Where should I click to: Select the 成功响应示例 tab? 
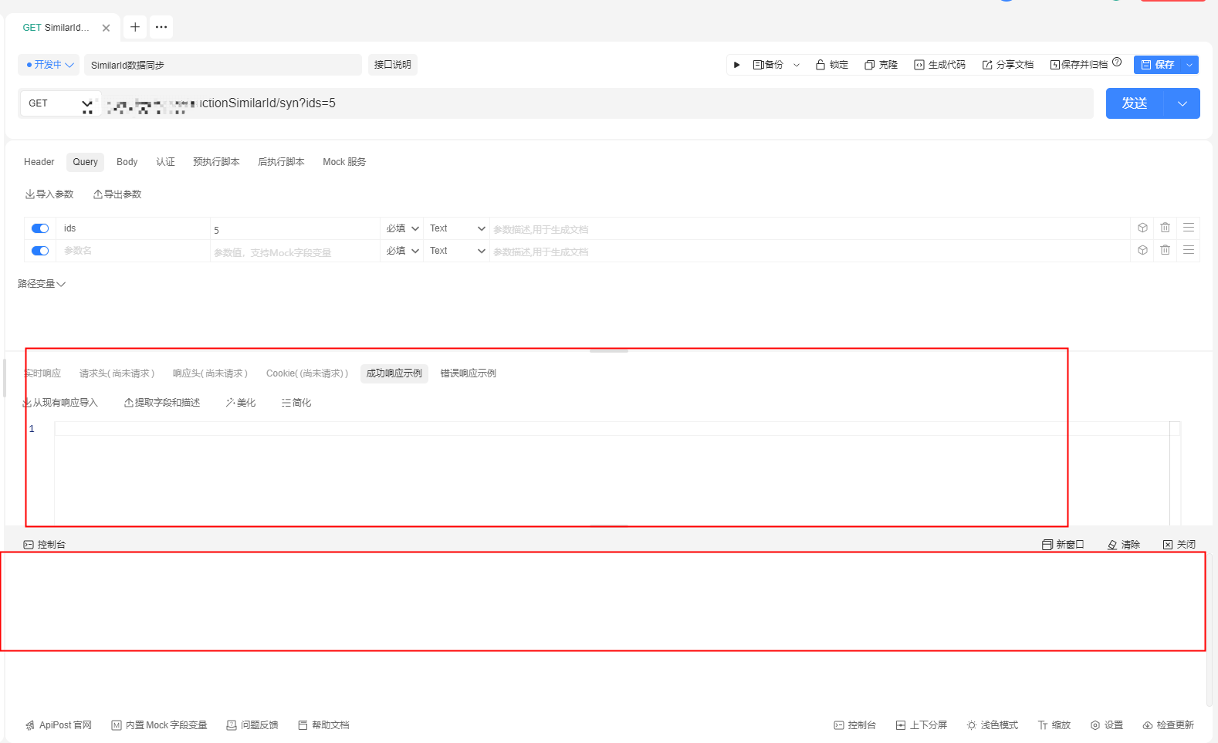pyautogui.click(x=394, y=373)
